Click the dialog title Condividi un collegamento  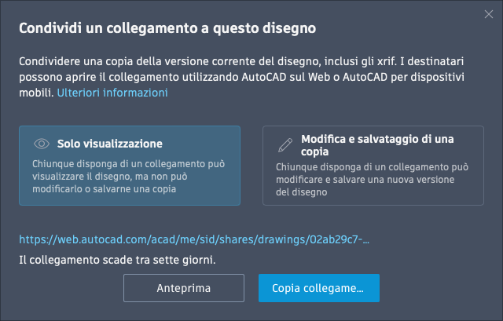pyautogui.click(x=167, y=29)
